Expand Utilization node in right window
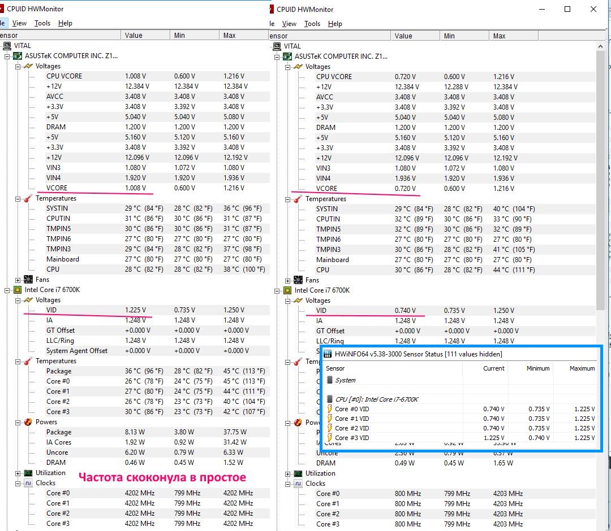Screen dimensions: 611x531 [x=287, y=475]
